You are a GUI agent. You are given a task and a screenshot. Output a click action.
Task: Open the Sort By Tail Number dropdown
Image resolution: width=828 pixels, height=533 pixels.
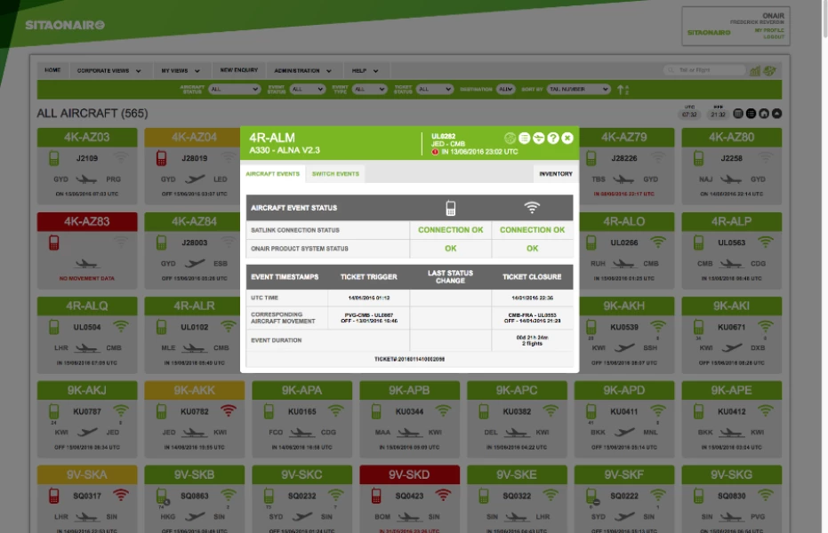578,90
